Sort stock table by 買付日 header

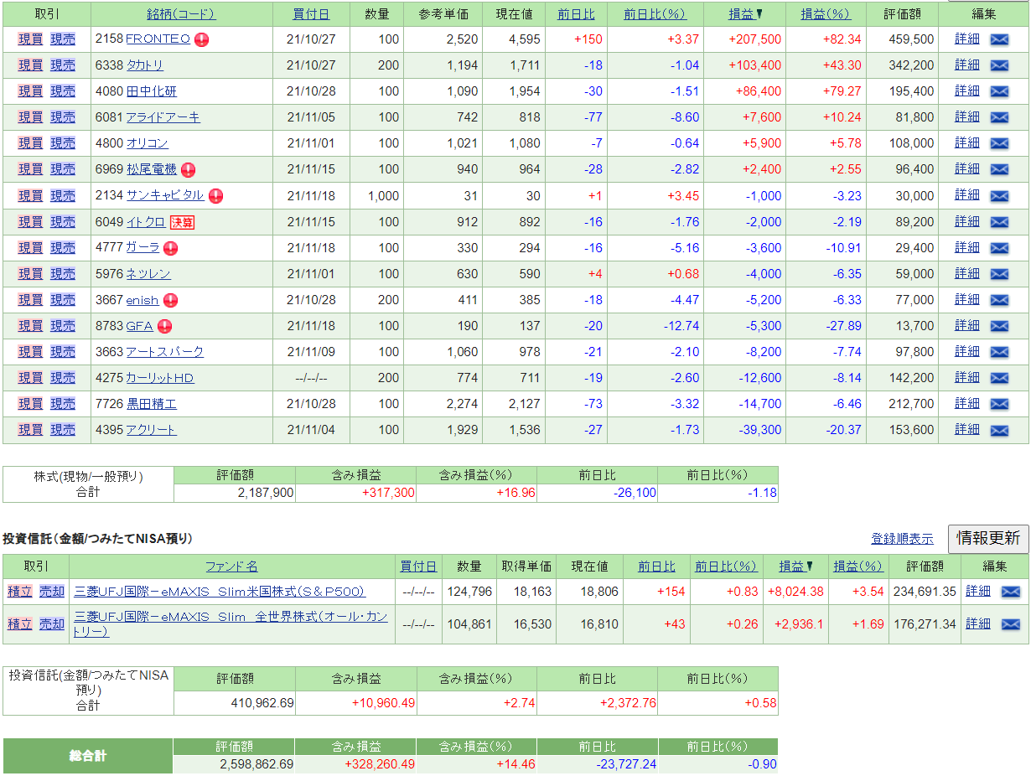[x=311, y=14]
